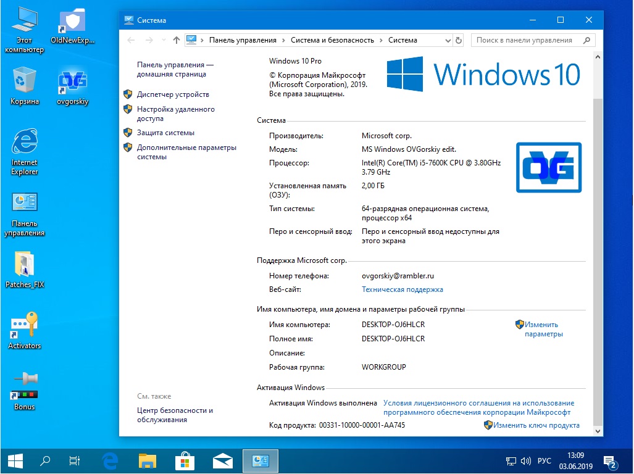634x474 pixels.
Task: Open Диспетчер устройств link
Action: coord(173,94)
